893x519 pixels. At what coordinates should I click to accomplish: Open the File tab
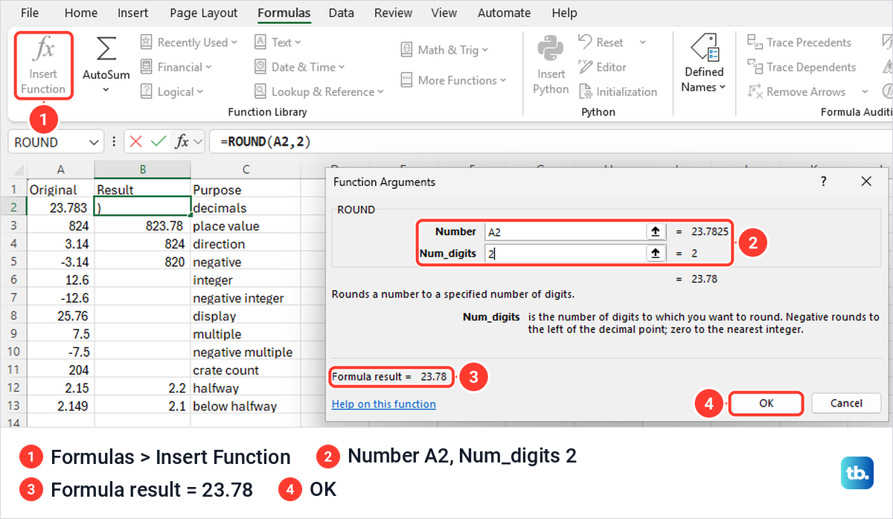(x=30, y=13)
